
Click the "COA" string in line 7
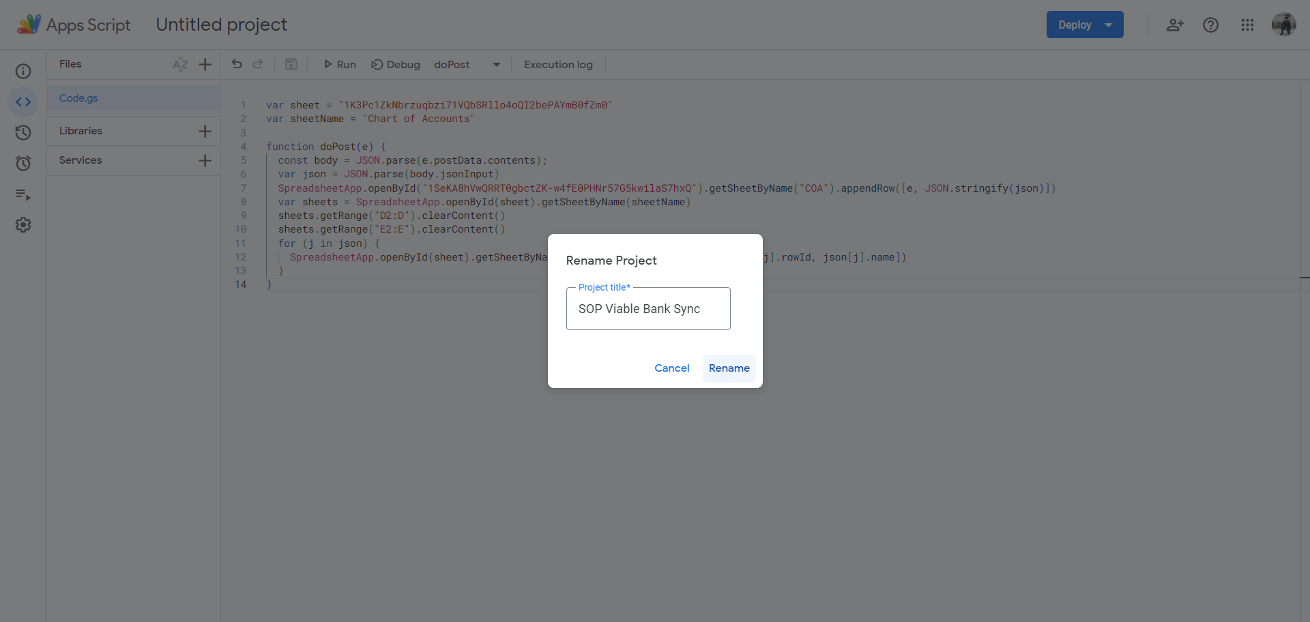point(813,188)
